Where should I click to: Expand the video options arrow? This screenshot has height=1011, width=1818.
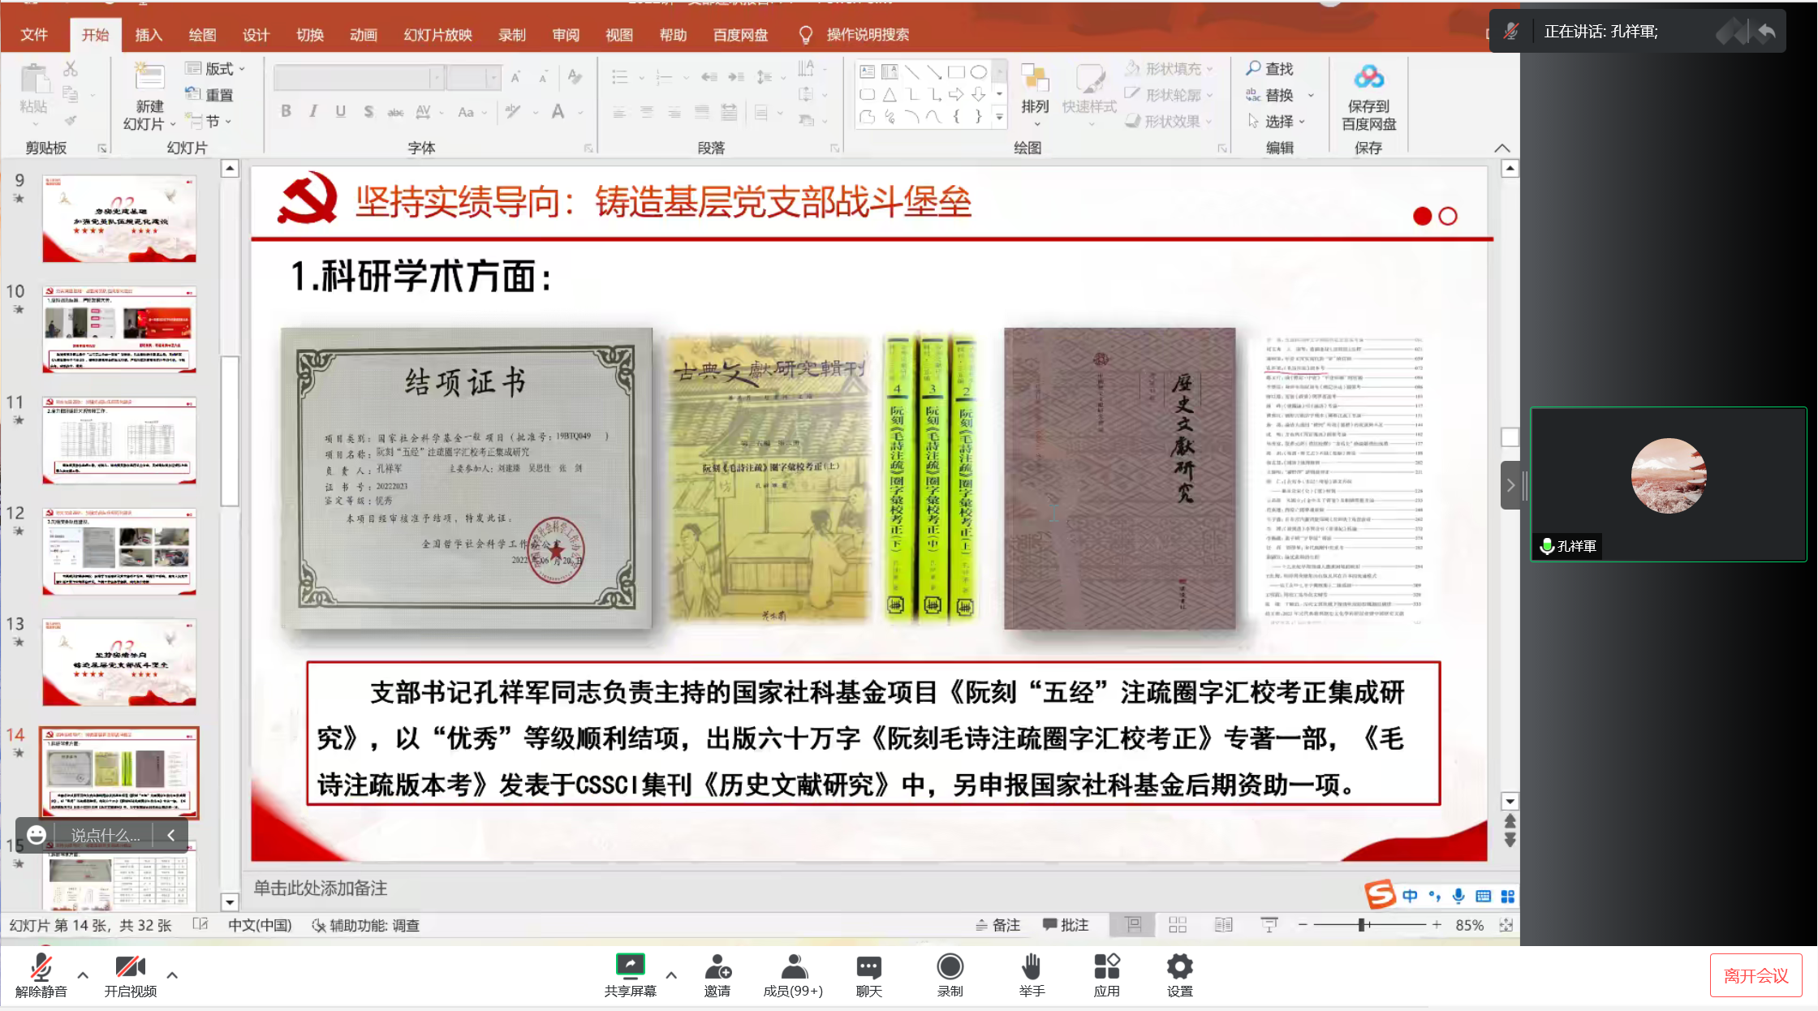point(172,974)
